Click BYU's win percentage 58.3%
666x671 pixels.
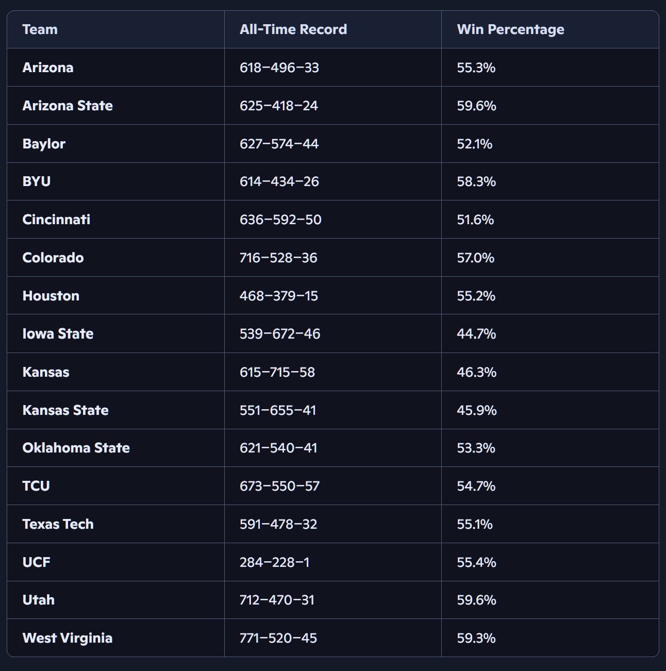[476, 181]
